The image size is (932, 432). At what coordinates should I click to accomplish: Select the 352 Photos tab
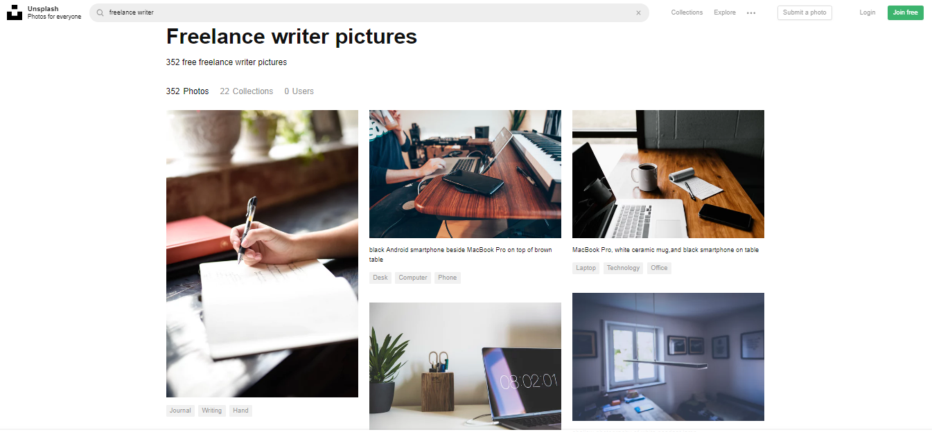[187, 91]
